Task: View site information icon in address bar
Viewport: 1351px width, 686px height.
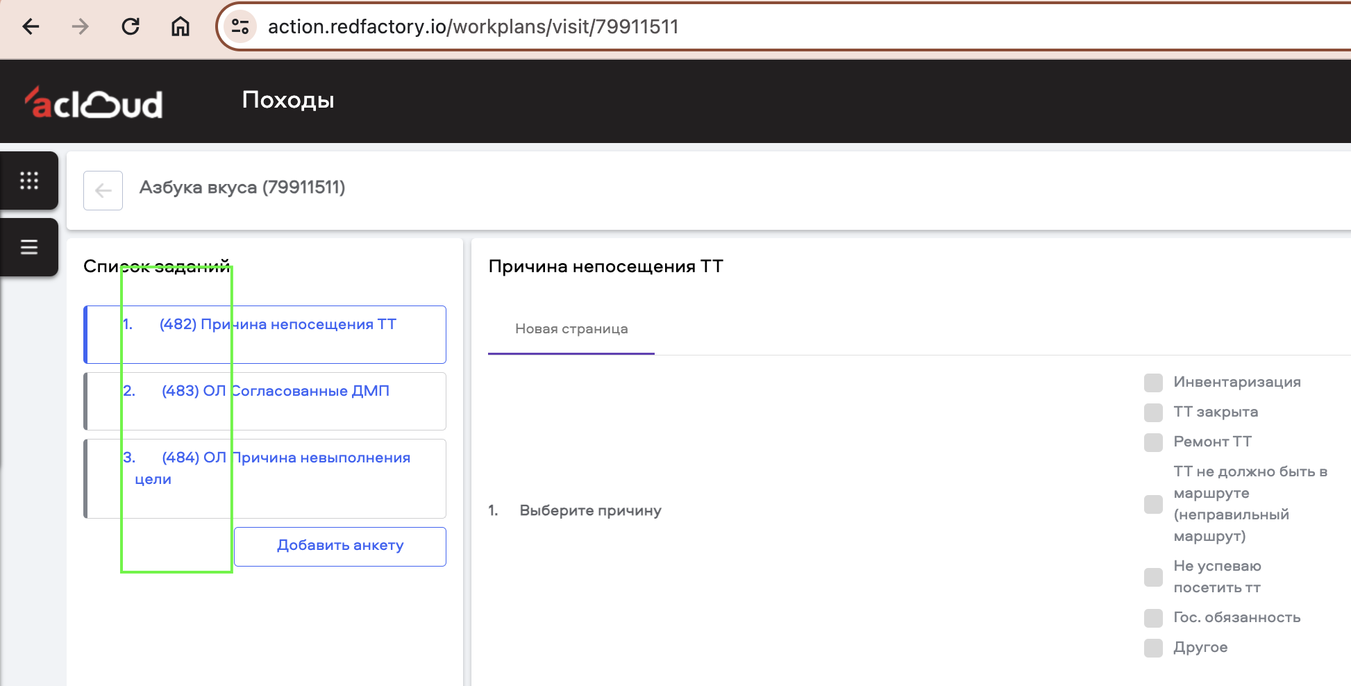Action: coord(240,27)
